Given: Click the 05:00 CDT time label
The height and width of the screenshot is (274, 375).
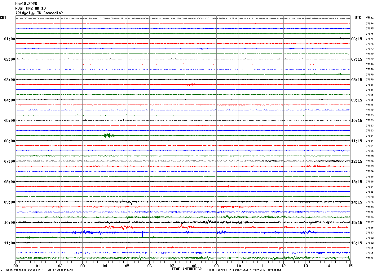Looking at the screenshot, I should click(9, 121).
